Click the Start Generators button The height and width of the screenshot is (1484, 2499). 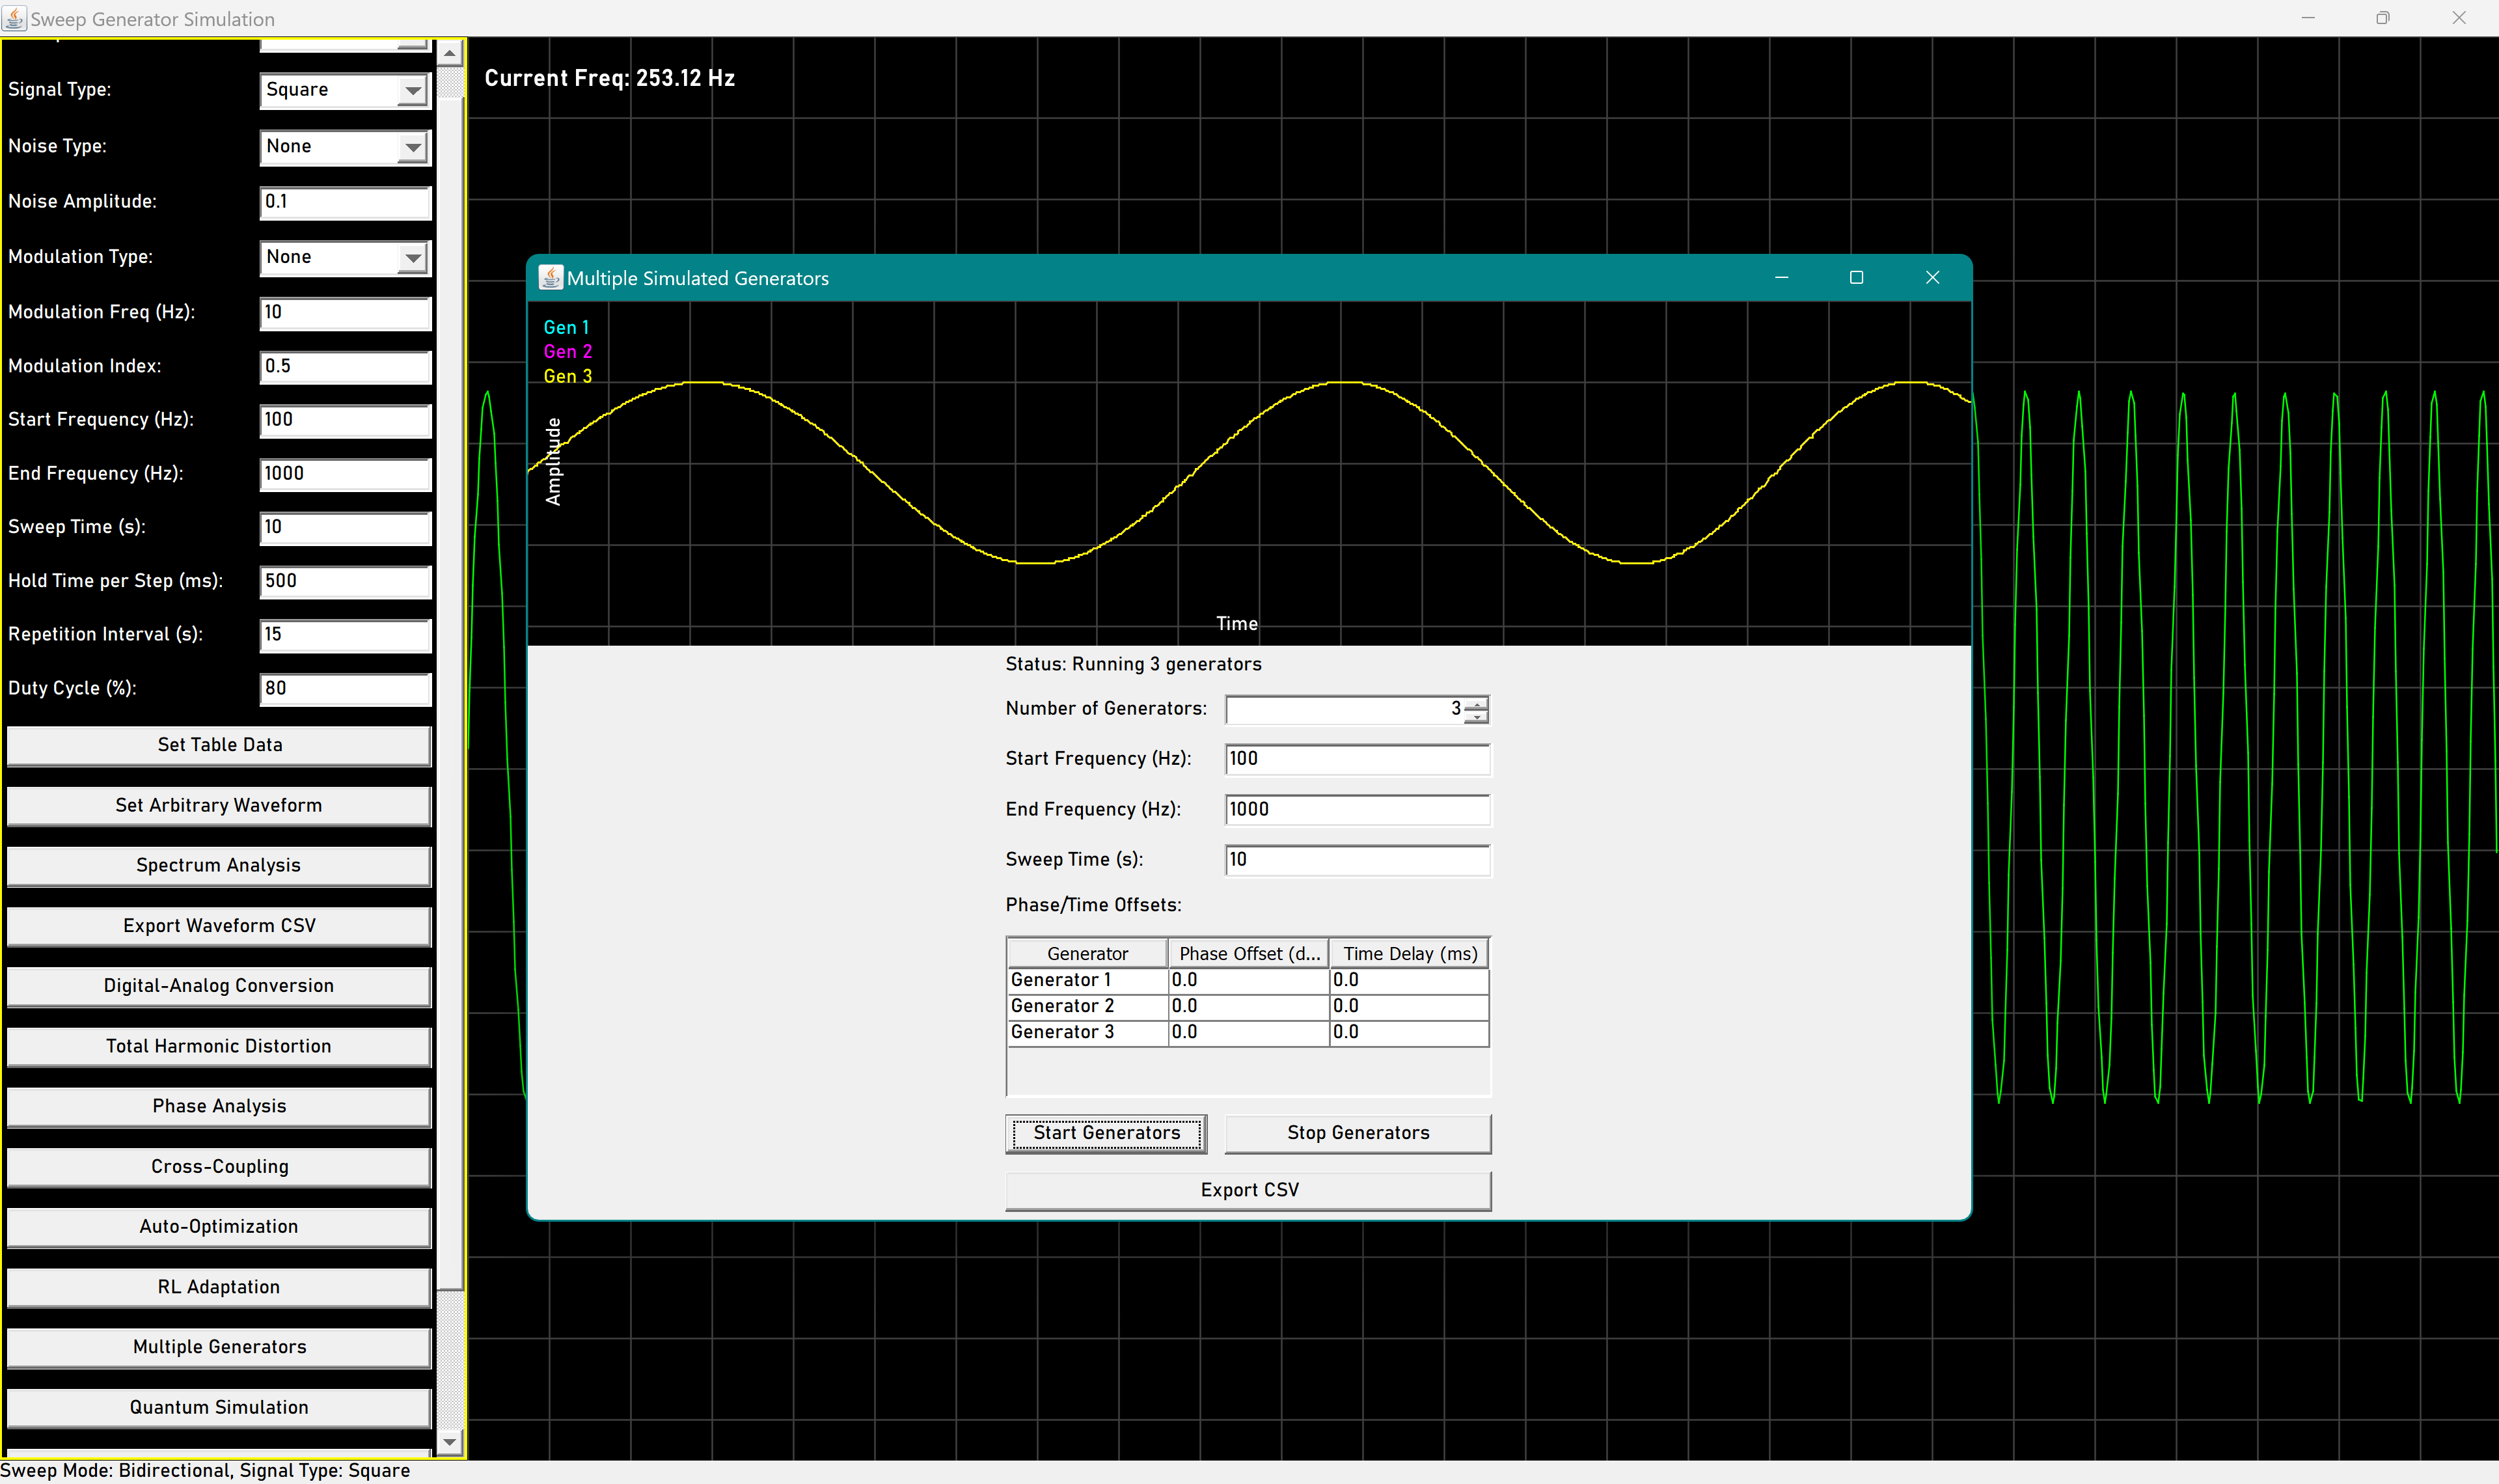click(x=1106, y=1133)
